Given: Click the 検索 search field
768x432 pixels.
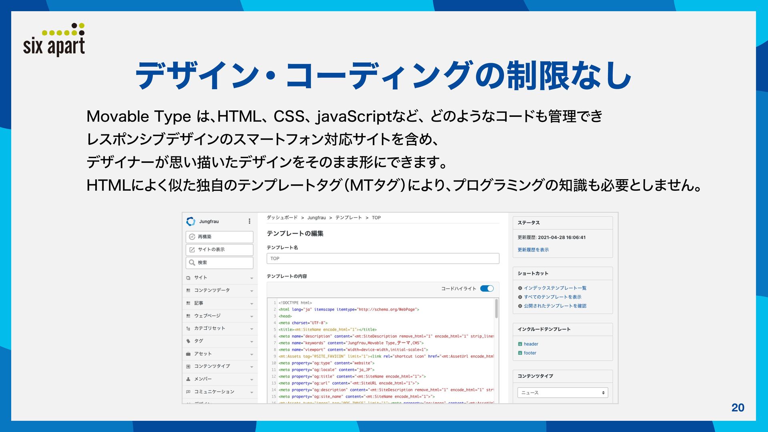Looking at the screenshot, I should coord(219,263).
